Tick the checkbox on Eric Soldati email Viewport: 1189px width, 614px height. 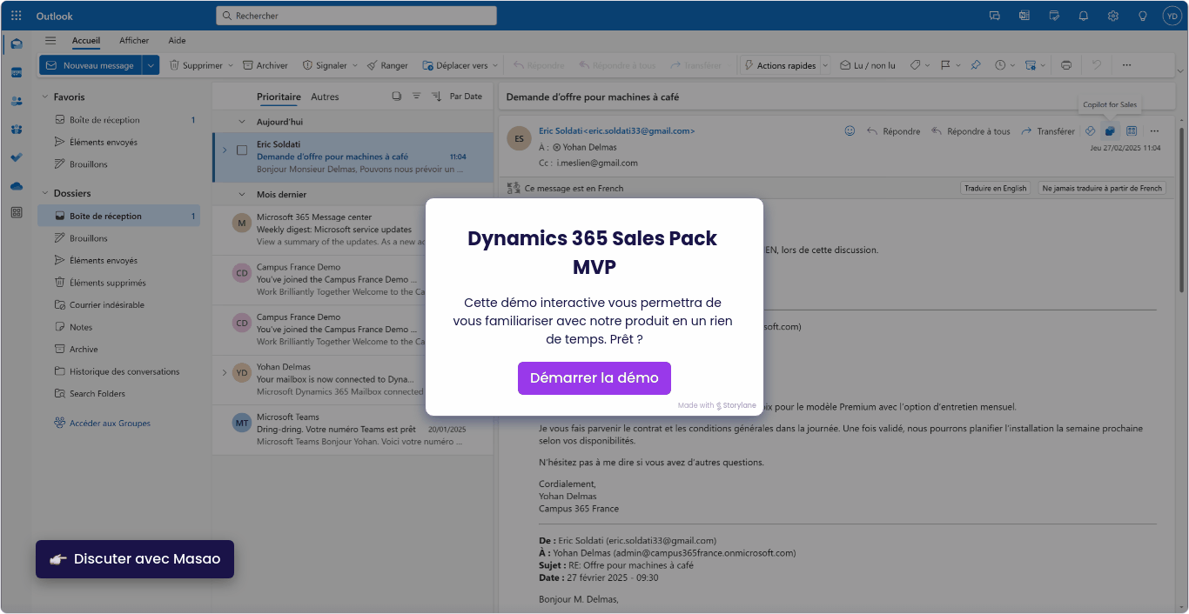(x=242, y=150)
